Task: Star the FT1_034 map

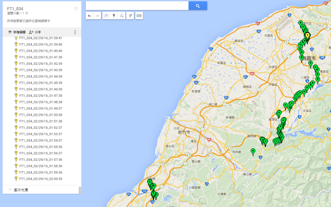Action: click(x=76, y=9)
